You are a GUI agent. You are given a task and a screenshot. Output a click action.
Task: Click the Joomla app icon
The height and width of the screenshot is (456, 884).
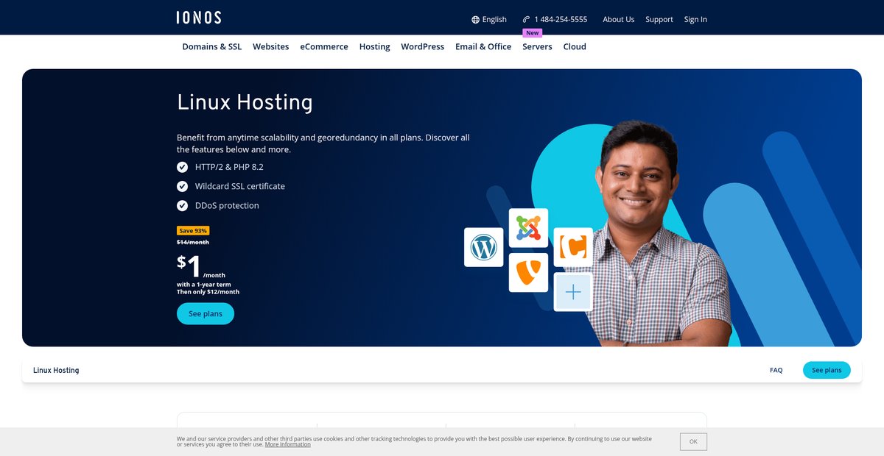[x=528, y=228]
